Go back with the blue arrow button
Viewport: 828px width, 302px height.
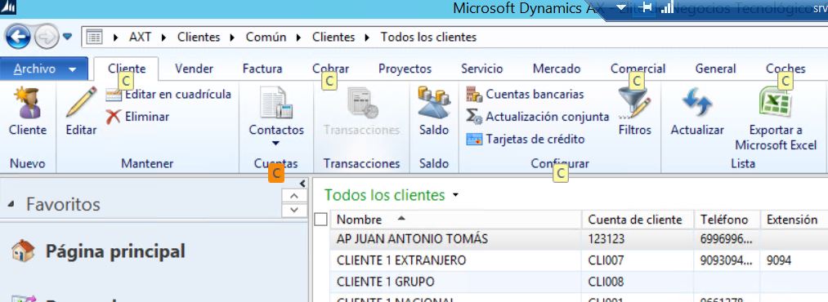pyautogui.click(x=17, y=37)
